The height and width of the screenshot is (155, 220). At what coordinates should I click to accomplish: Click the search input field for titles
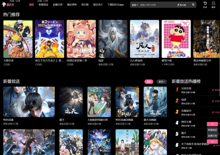click(x=156, y=5)
